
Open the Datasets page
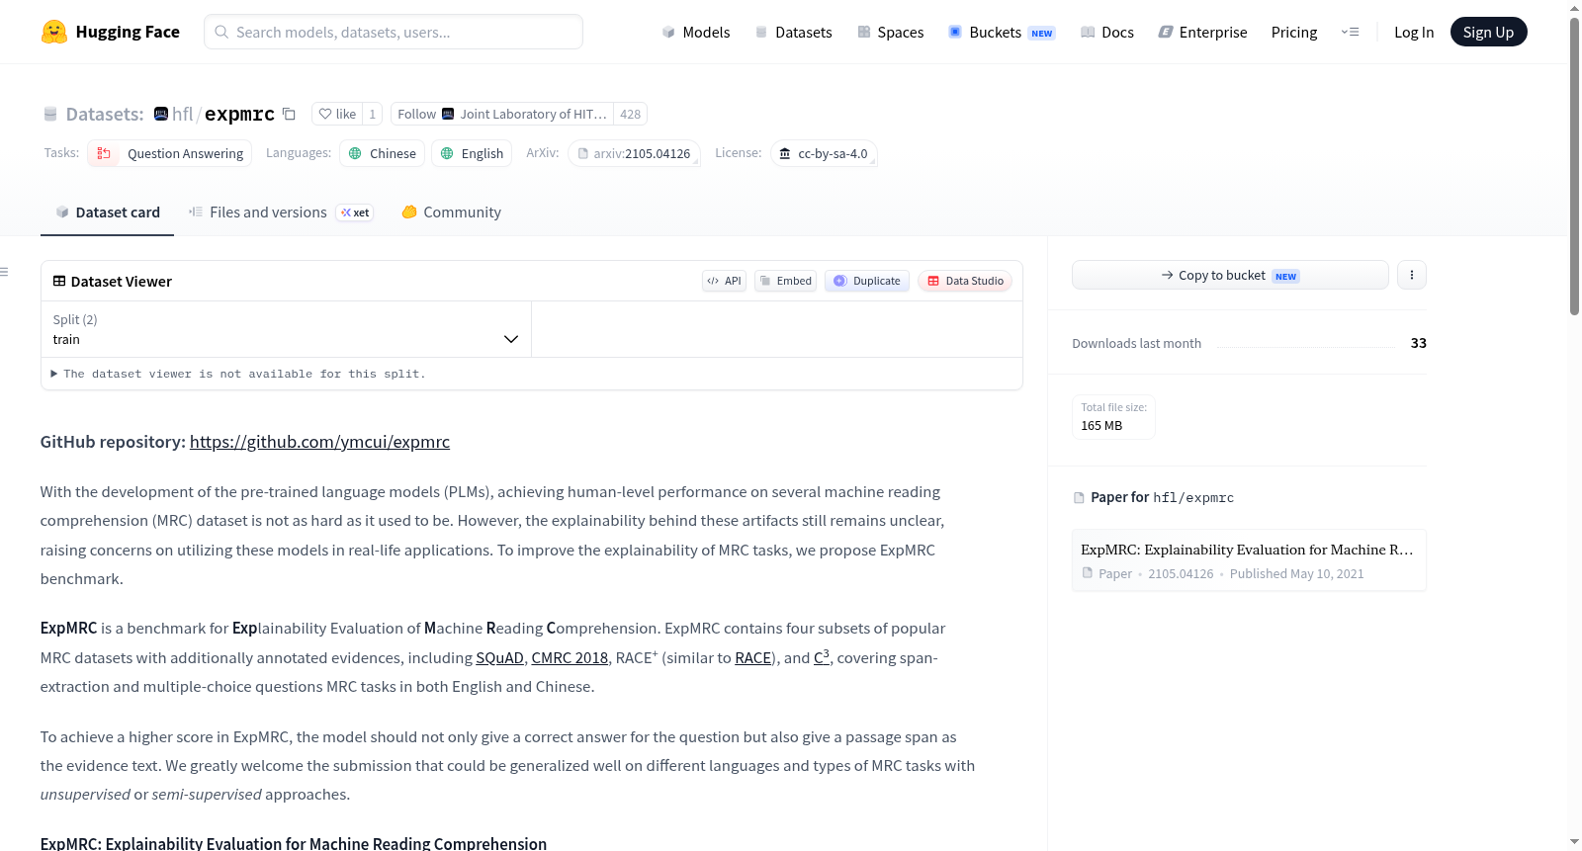[793, 32]
